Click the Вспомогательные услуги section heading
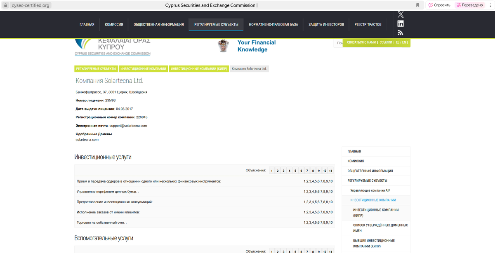The width and height of the screenshot is (495, 253). coord(104,238)
